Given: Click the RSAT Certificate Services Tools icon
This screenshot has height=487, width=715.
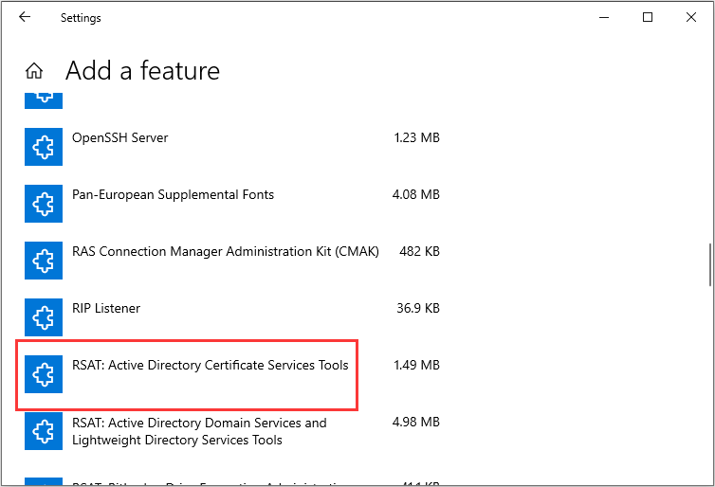Looking at the screenshot, I should coord(44,374).
